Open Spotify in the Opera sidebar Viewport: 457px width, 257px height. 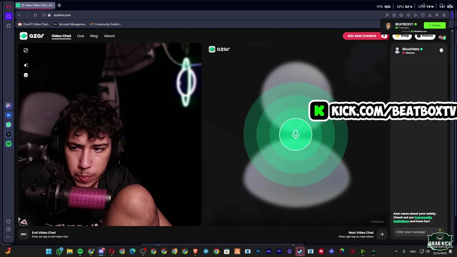(9, 144)
